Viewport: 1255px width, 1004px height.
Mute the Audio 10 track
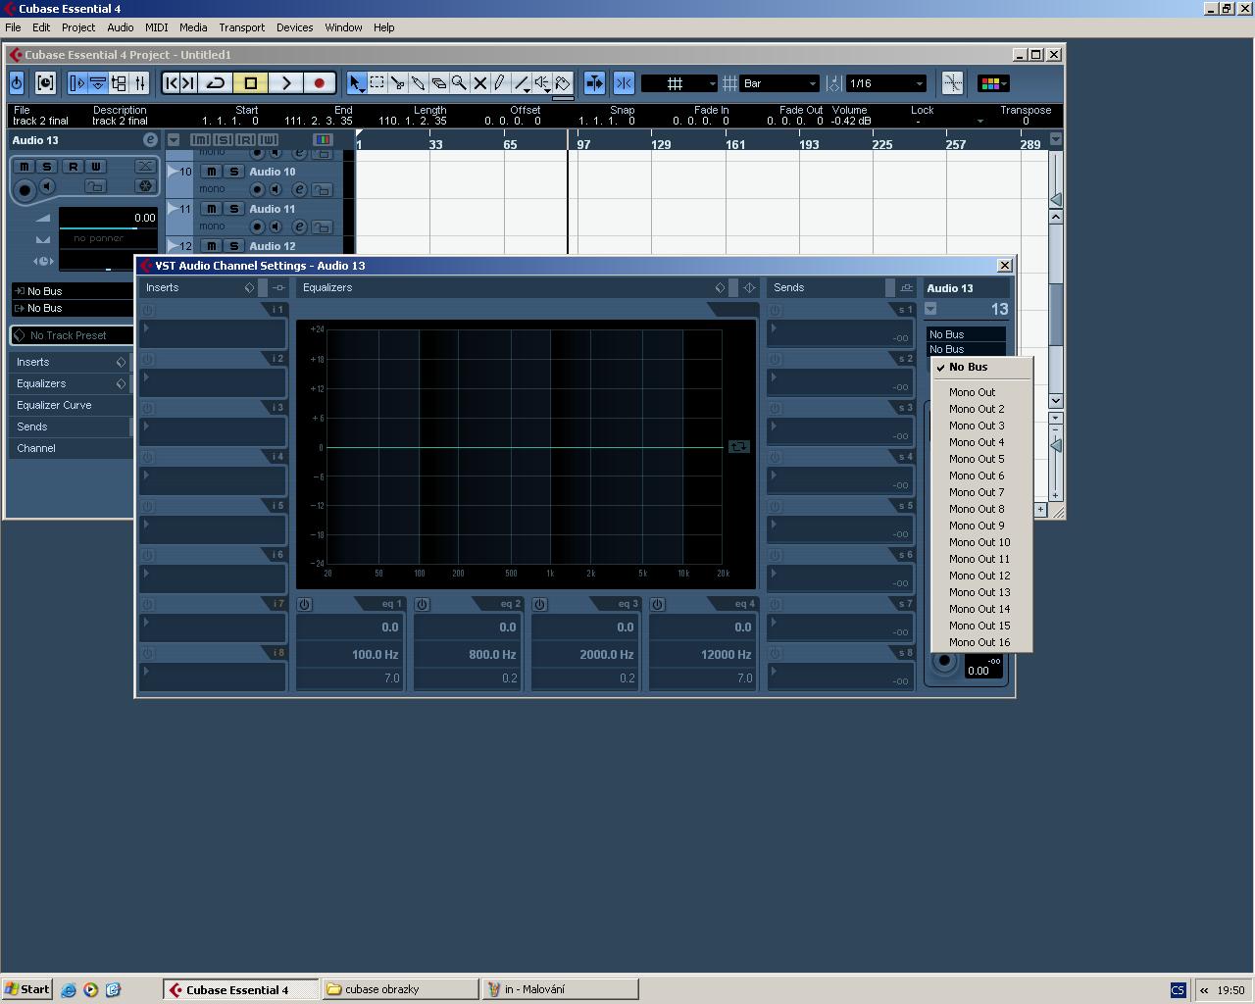coord(211,172)
